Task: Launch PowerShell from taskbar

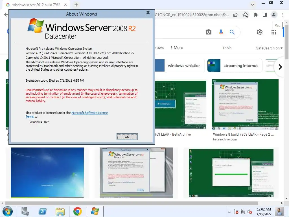Action: pyautogui.click(x=43, y=211)
